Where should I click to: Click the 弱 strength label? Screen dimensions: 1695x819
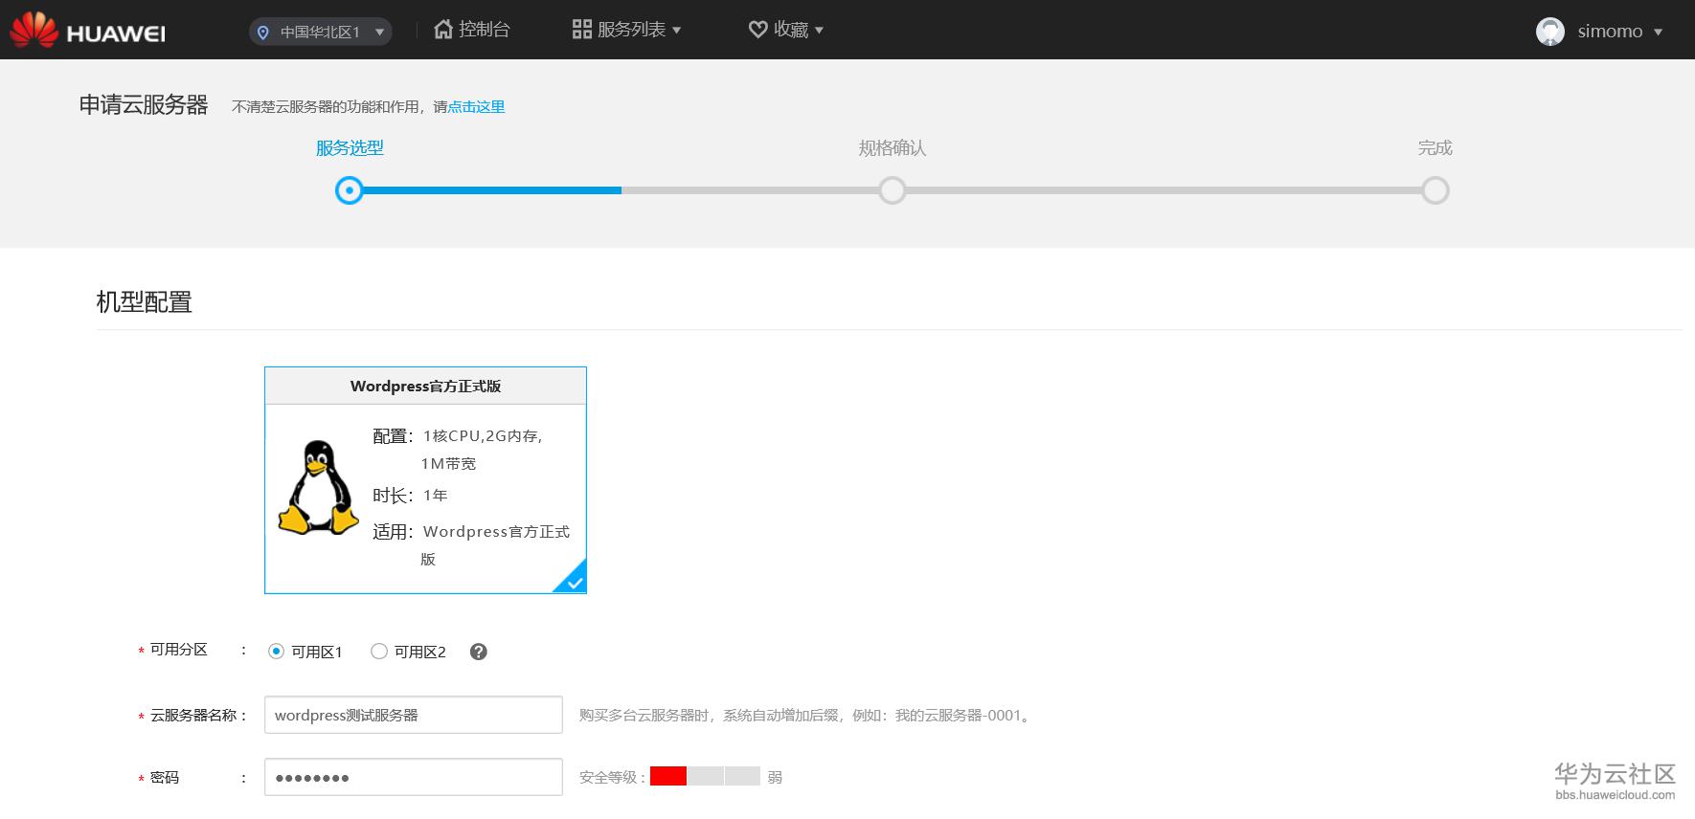775,778
